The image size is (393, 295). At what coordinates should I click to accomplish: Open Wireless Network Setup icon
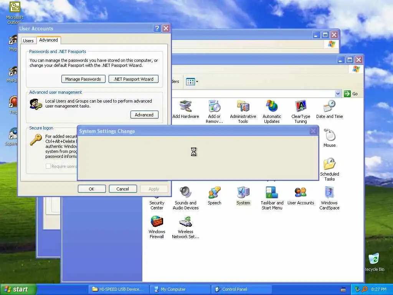(185, 227)
